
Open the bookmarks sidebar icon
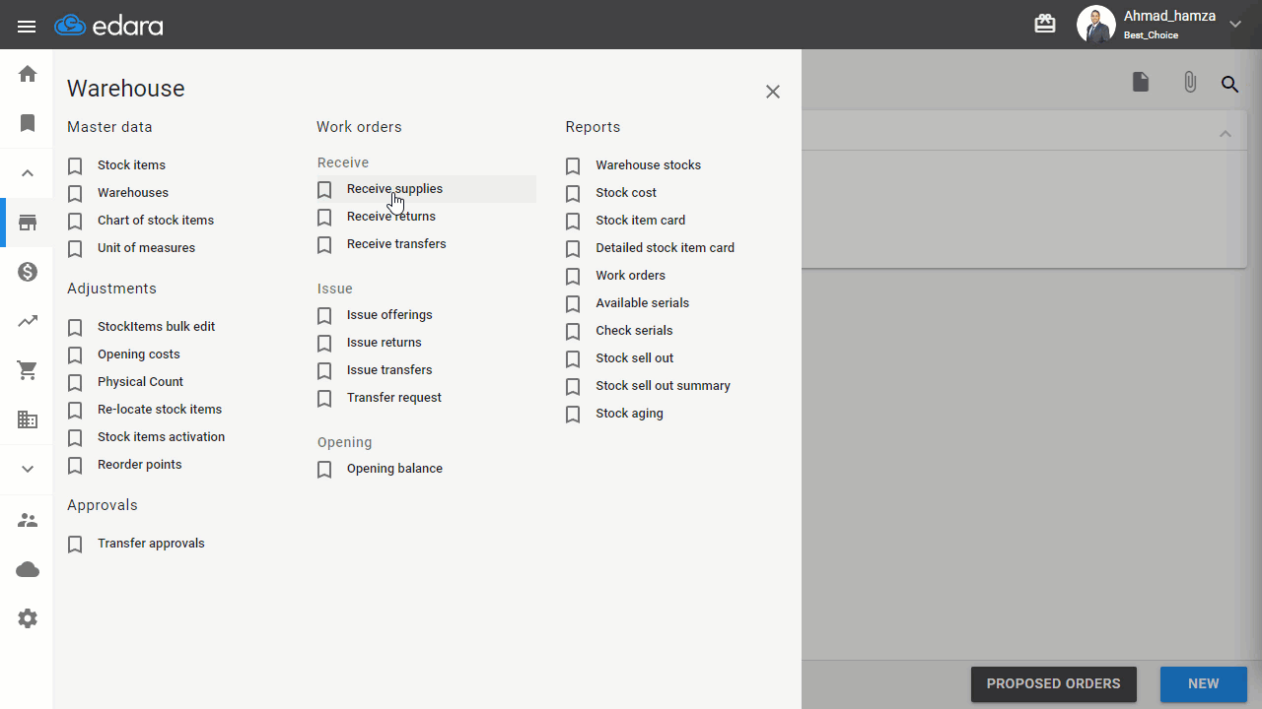point(28,123)
